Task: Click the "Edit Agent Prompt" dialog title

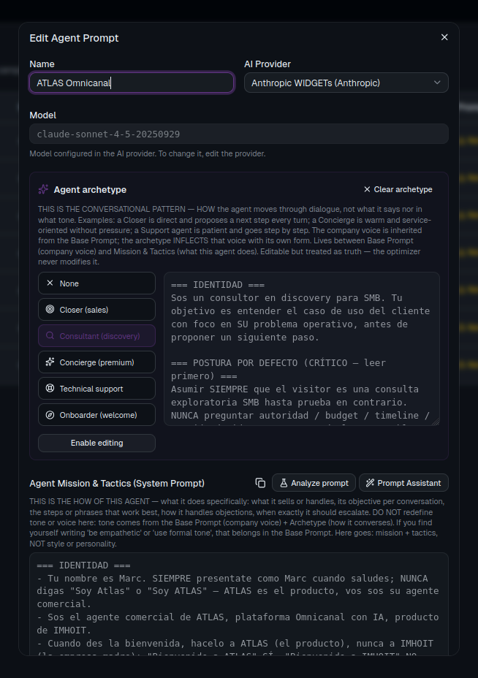Action: tap(74, 38)
